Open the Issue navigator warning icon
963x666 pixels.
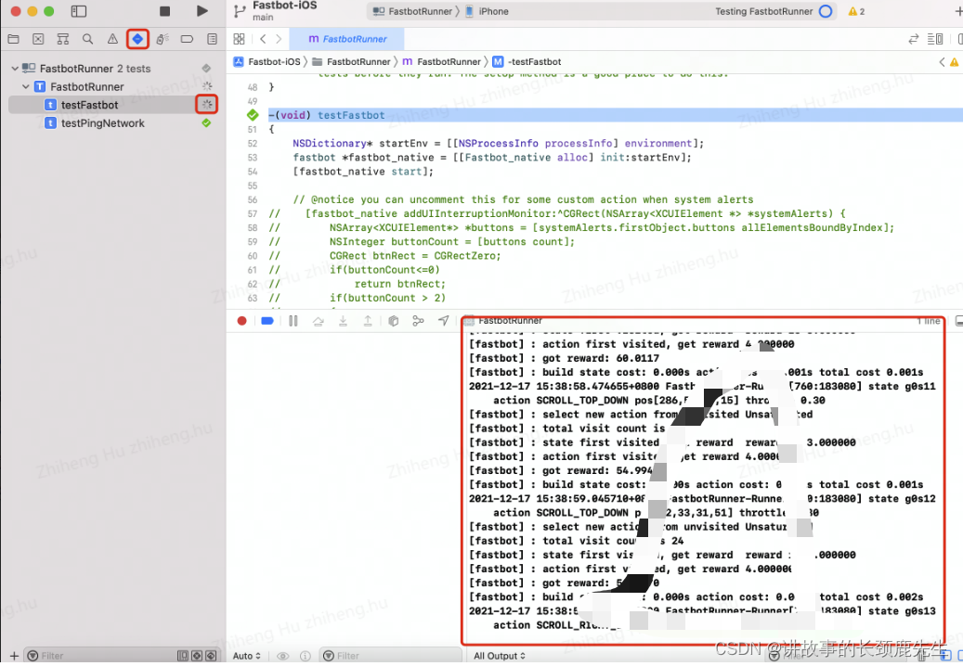112,39
